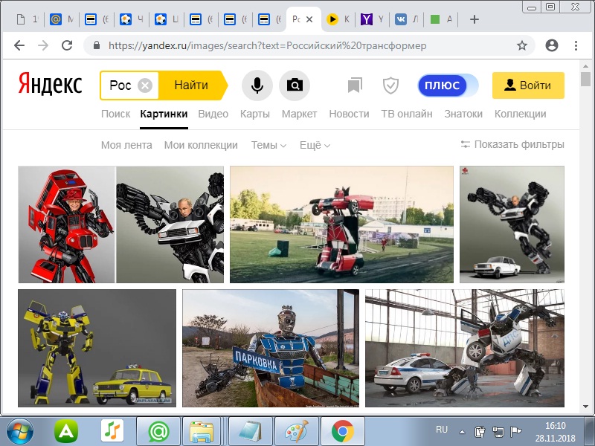Open the music note app in taskbar
Screen dimensions: 595x446
click(x=112, y=431)
